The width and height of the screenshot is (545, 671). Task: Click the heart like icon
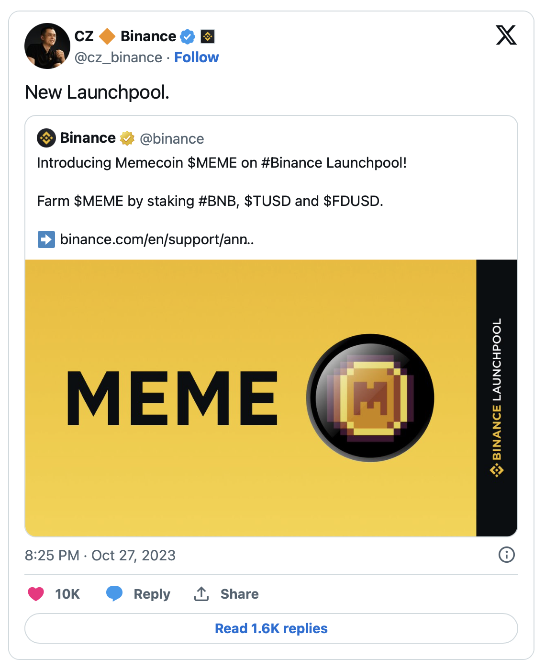[36, 594]
